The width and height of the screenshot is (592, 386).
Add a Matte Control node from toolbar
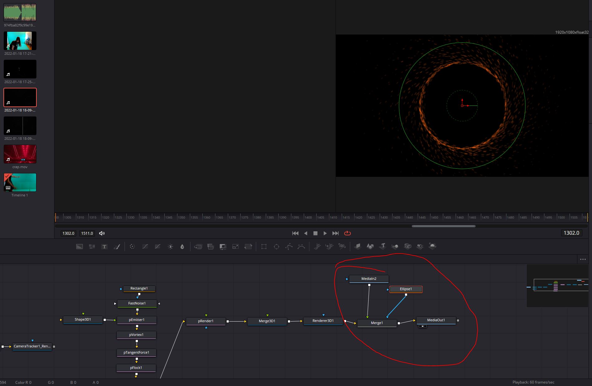tap(223, 247)
